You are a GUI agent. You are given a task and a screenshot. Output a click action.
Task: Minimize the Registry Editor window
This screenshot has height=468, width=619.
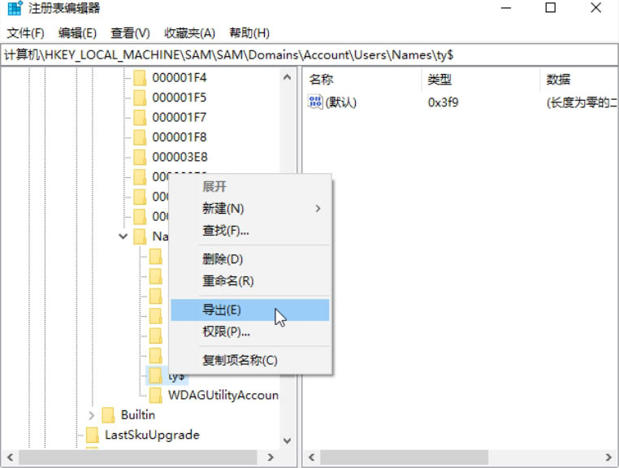tap(506, 8)
